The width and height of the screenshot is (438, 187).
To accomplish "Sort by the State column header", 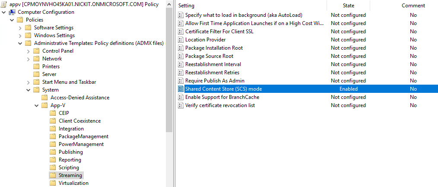I will 348,6.
